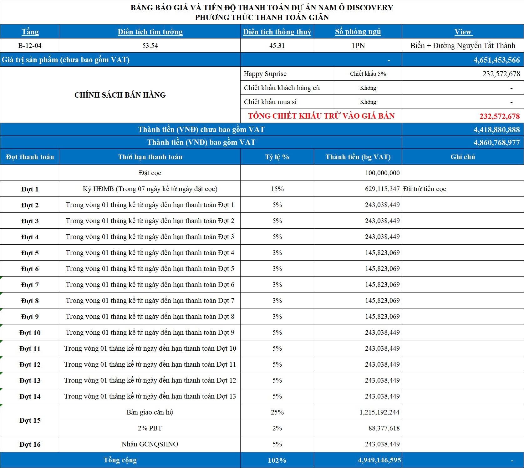Select the red total discount 232,572,678
Screen dimensions: 524x468
pyautogui.click(x=463, y=116)
